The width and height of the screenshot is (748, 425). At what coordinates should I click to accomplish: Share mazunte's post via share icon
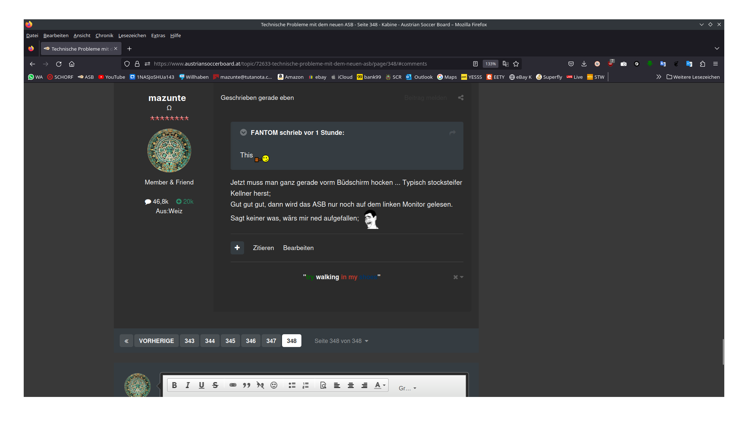tap(461, 98)
